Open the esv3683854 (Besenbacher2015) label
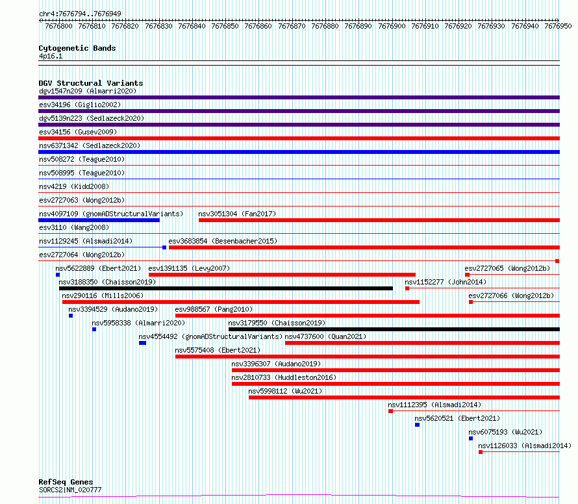Screen dimensions: 578x504 click(x=223, y=241)
